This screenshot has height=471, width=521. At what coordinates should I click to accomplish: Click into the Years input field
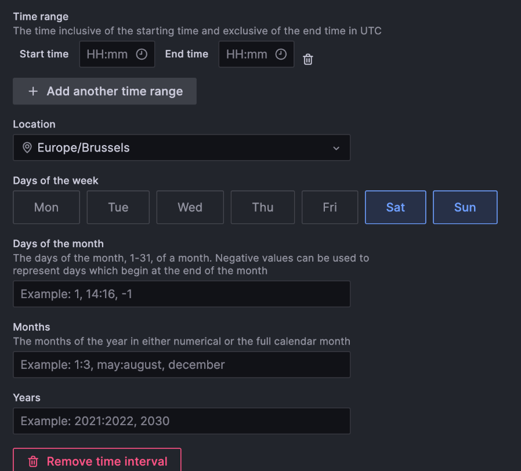tap(182, 421)
